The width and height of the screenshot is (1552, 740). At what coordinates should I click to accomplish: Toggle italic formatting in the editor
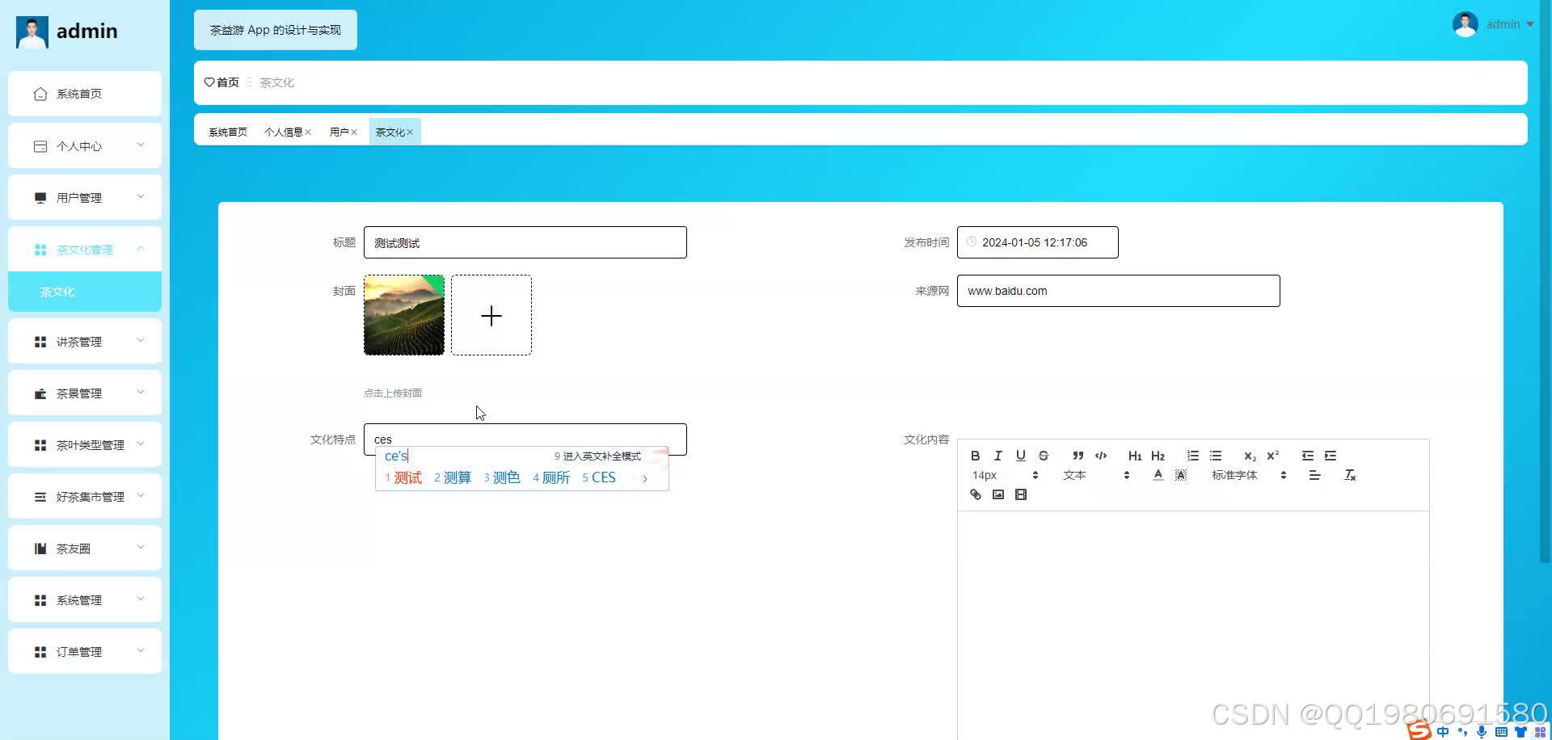998,456
